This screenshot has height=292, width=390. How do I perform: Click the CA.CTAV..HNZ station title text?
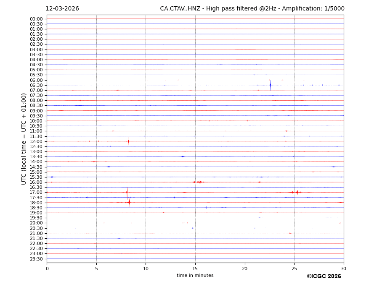252,9
